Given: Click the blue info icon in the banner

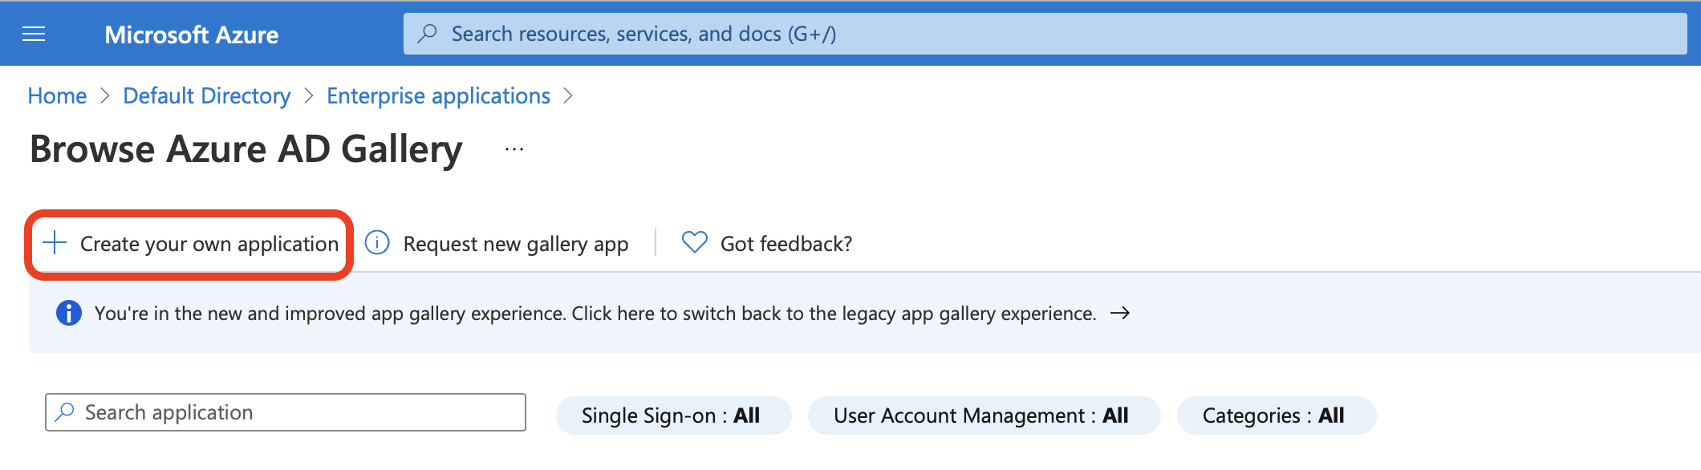Looking at the screenshot, I should [69, 313].
